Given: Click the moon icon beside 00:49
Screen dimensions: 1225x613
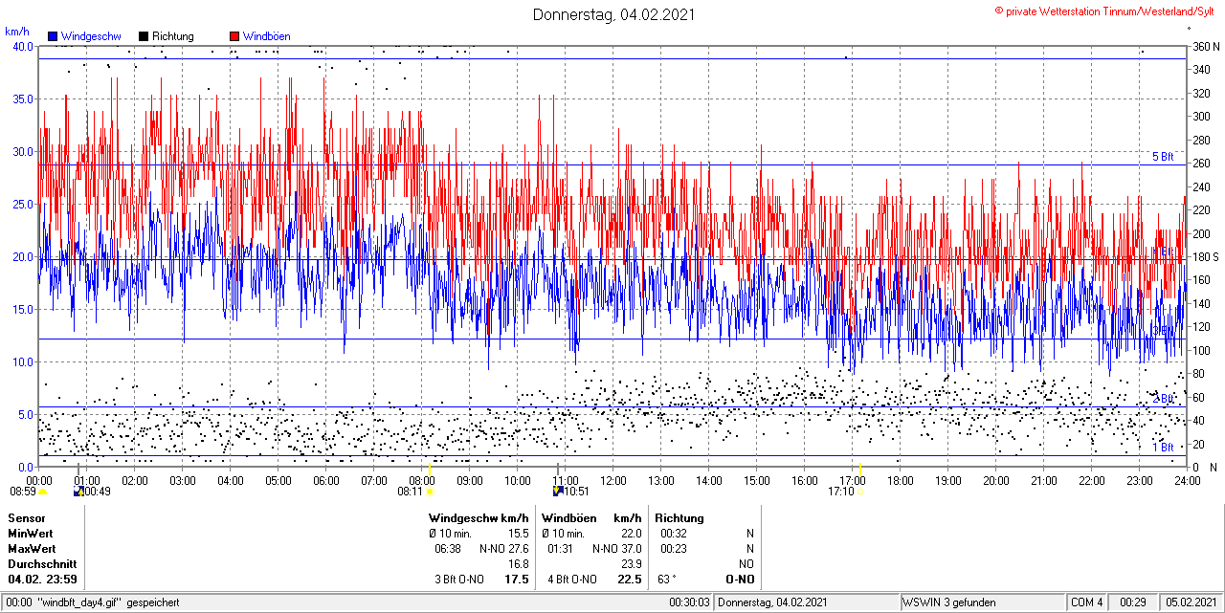Looking at the screenshot, I should point(78,492).
